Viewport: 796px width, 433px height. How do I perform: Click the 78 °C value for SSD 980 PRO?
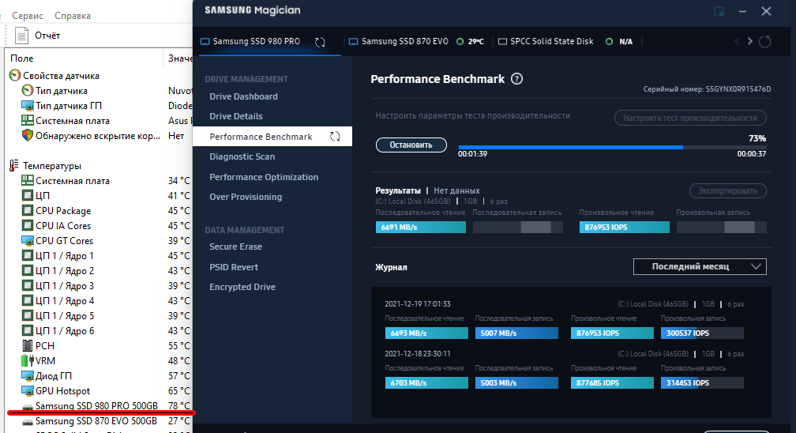pyautogui.click(x=179, y=406)
